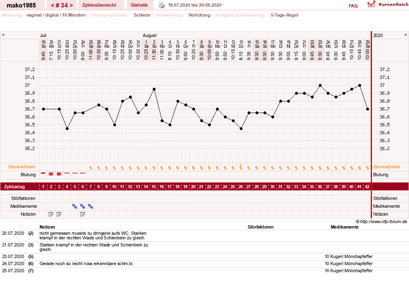409x288 pixels.
Task: Click the note row dated 20.07.2020
Action: [x=205, y=236]
